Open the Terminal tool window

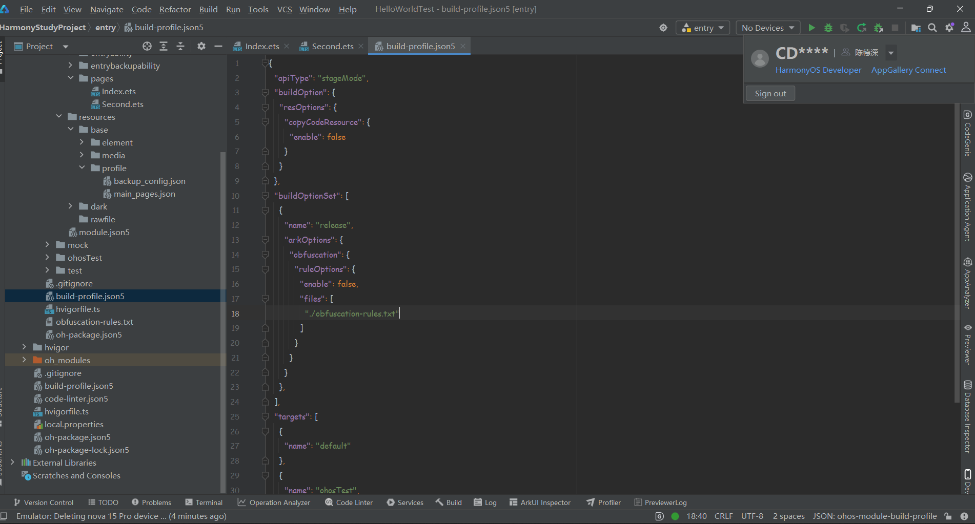pyautogui.click(x=204, y=502)
